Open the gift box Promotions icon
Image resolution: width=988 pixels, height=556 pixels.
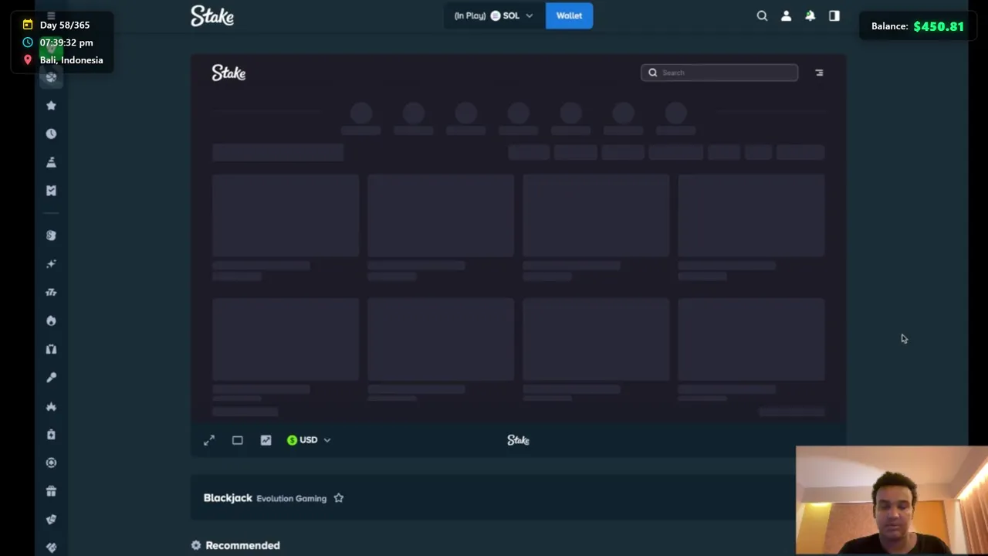(x=51, y=491)
